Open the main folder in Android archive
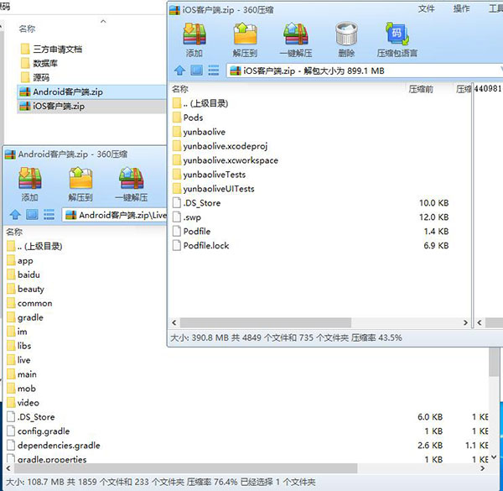The image size is (503, 491). pos(22,374)
